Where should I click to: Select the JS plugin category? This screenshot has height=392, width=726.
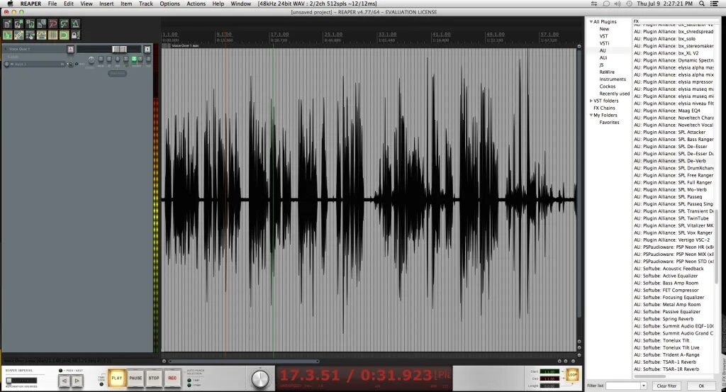pos(601,65)
